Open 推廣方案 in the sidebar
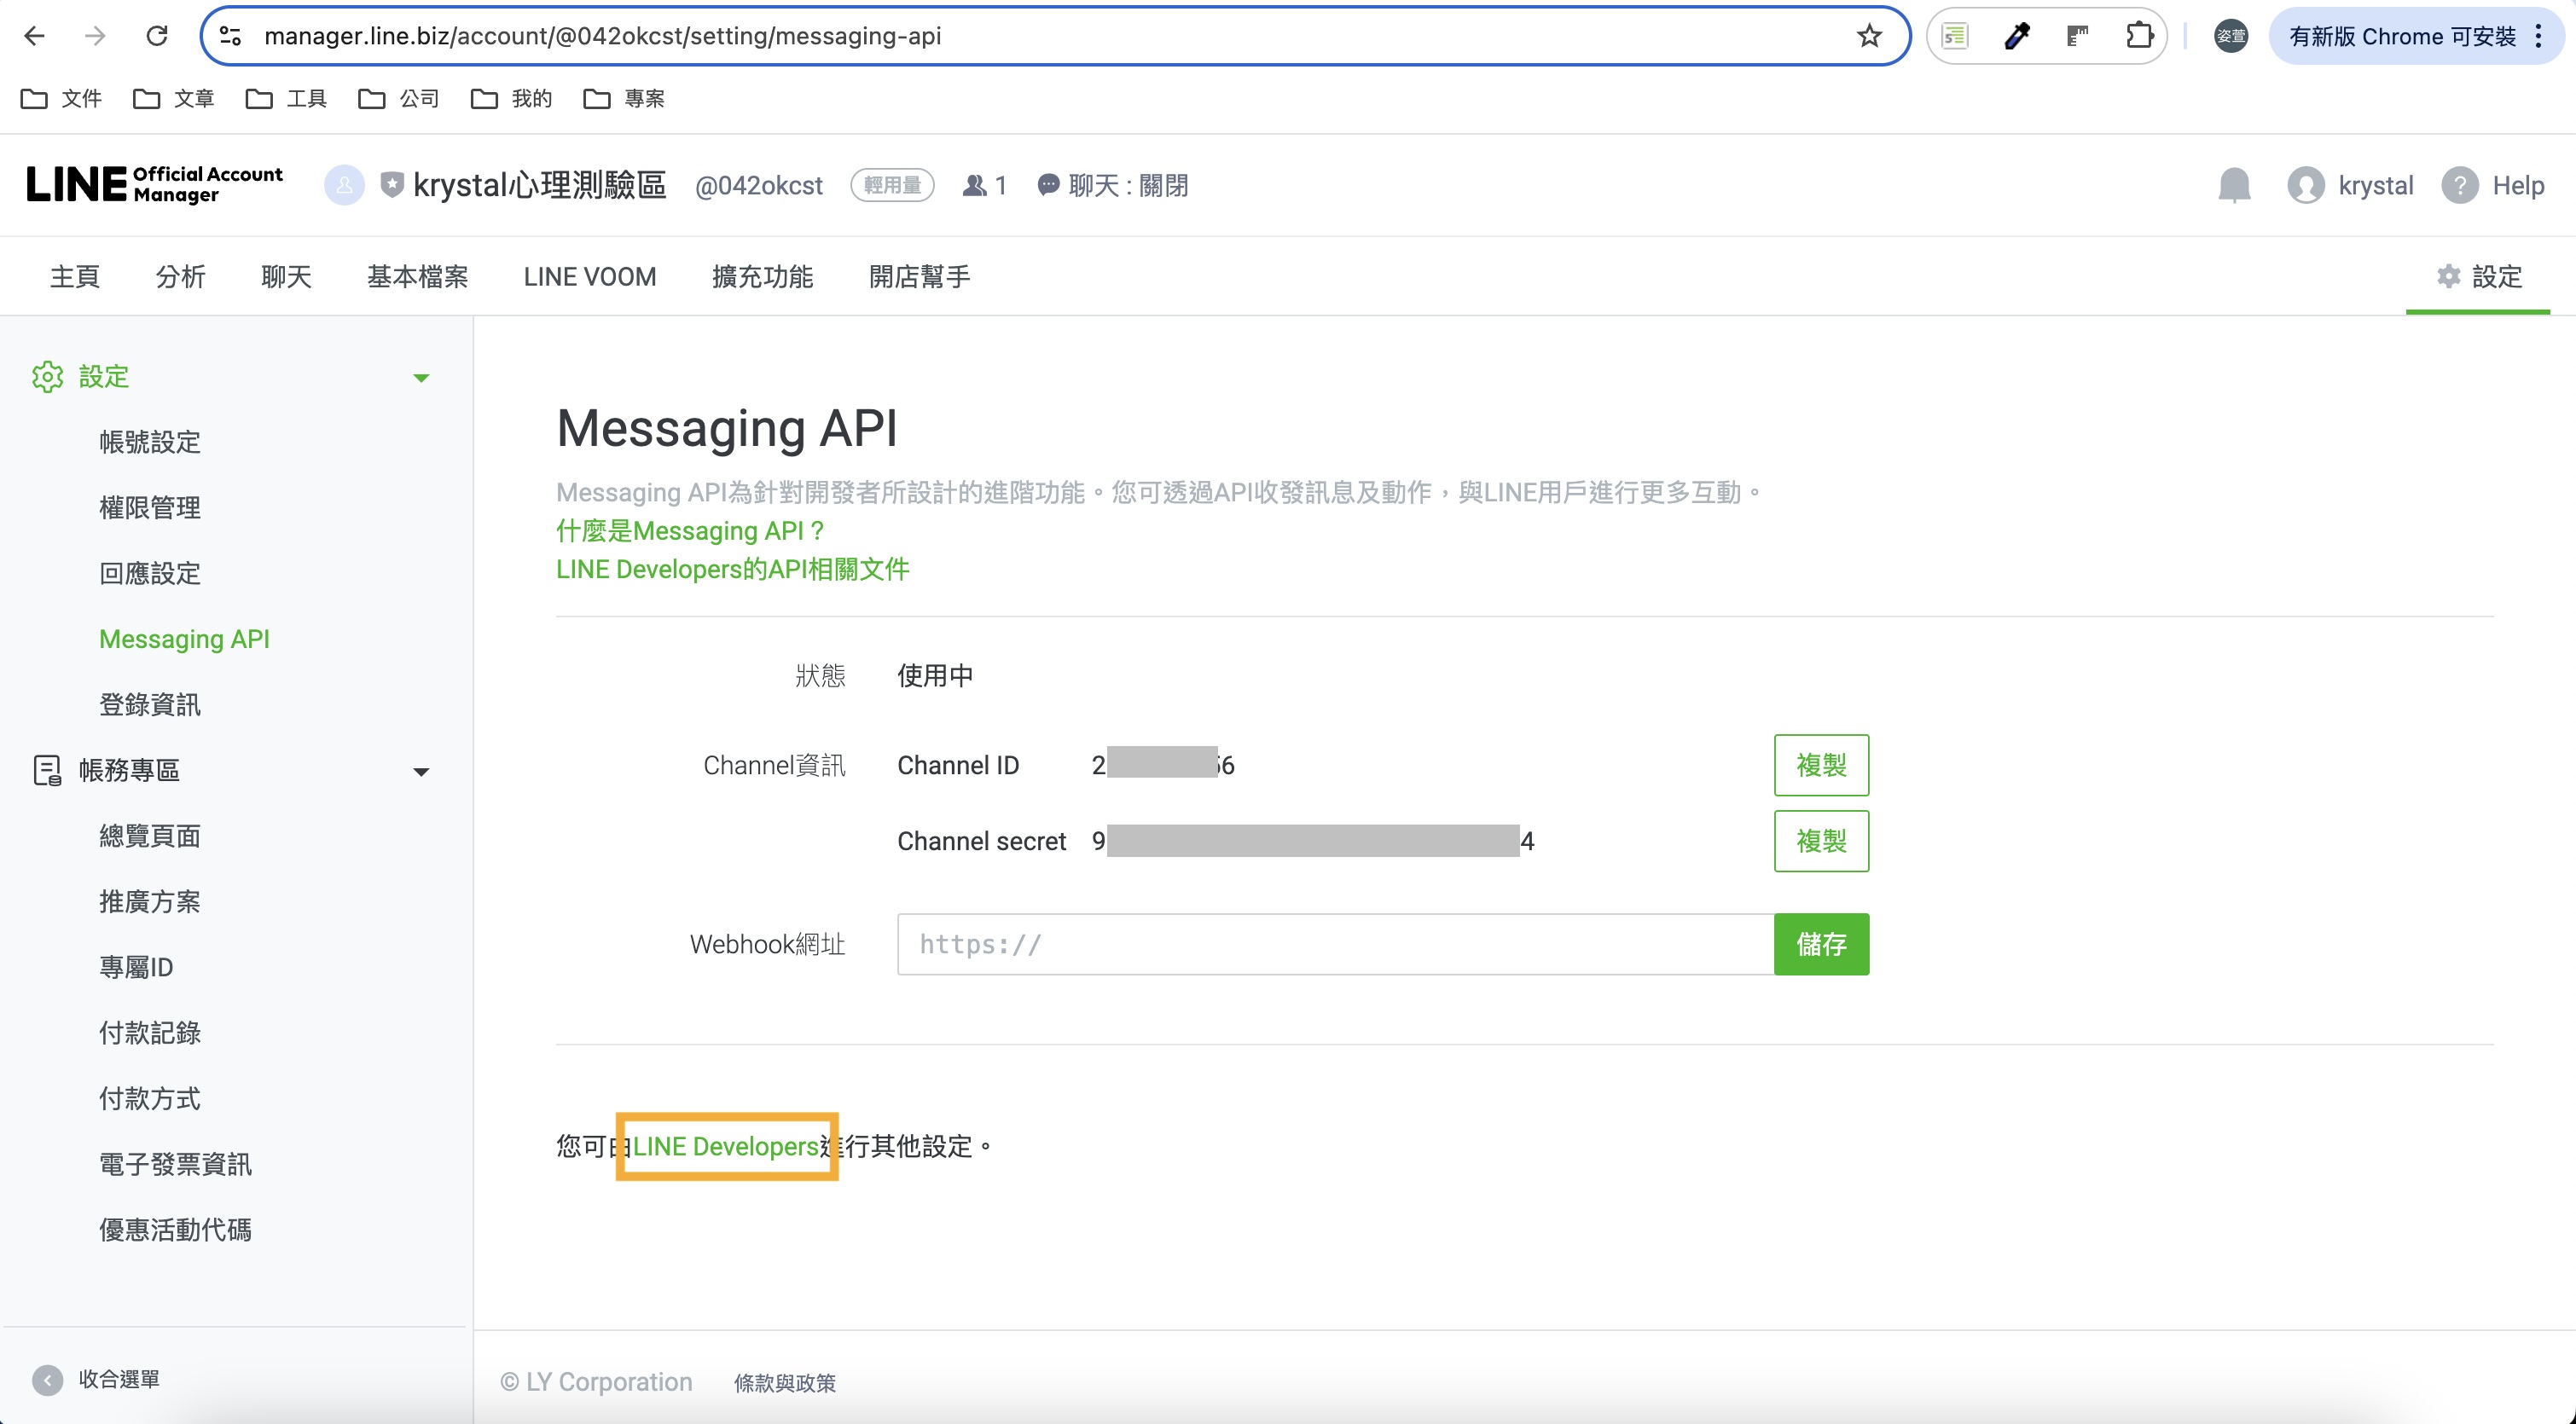The image size is (2576, 1424). click(150, 902)
